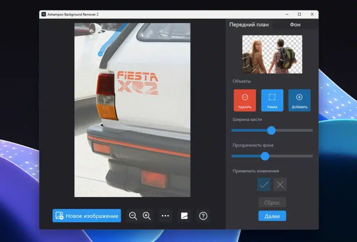Click the blue brush stroke endpoint dot

pyautogui.click(x=100, y=54)
